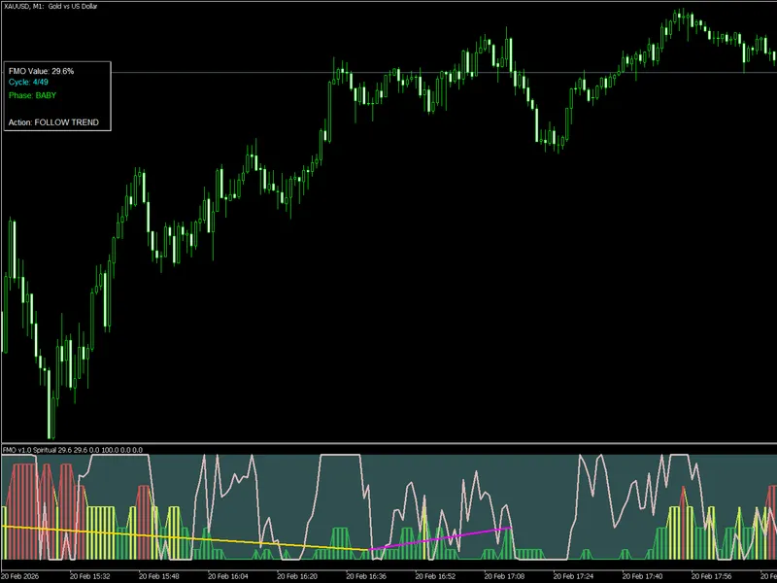The height and width of the screenshot is (583, 777).
Task: Click the XAUUSD, M1 chart title text
Action: tap(51, 7)
